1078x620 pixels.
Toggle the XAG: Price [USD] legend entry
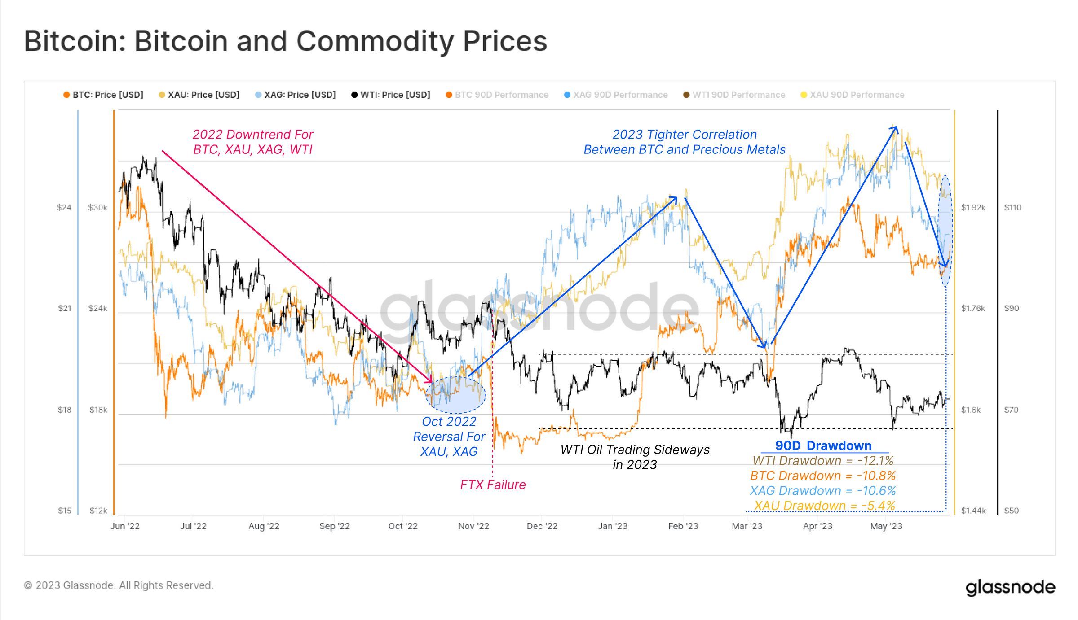tap(295, 95)
